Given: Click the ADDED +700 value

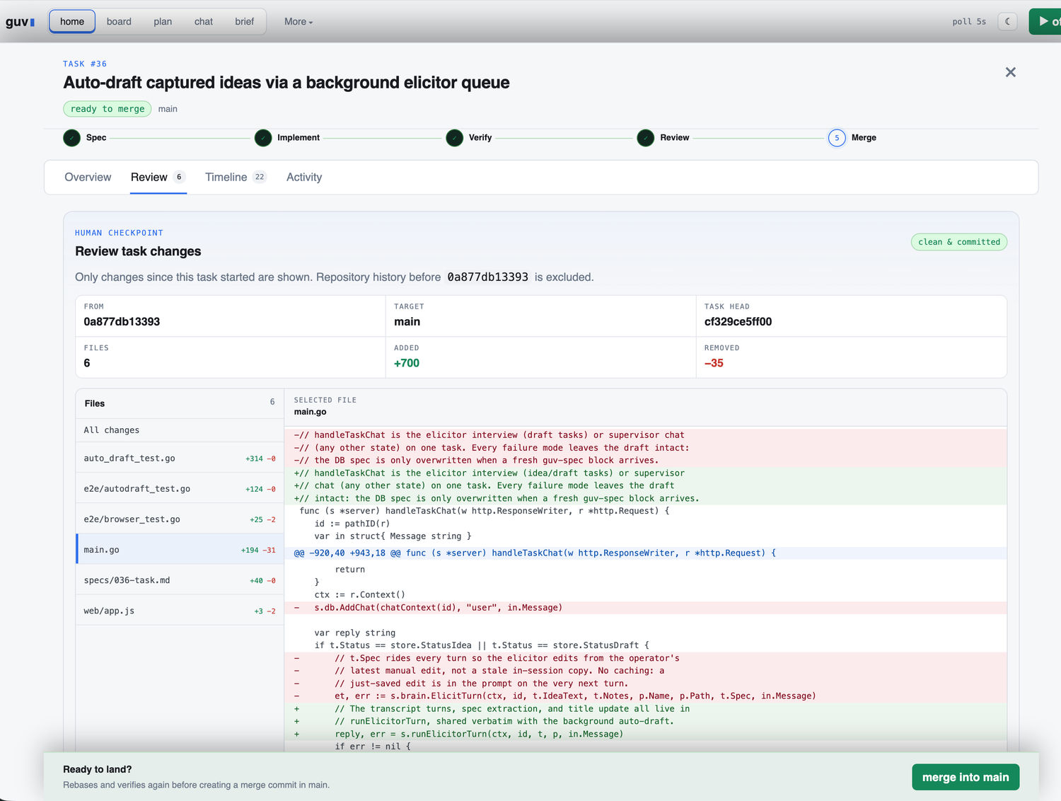Looking at the screenshot, I should (x=407, y=363).
